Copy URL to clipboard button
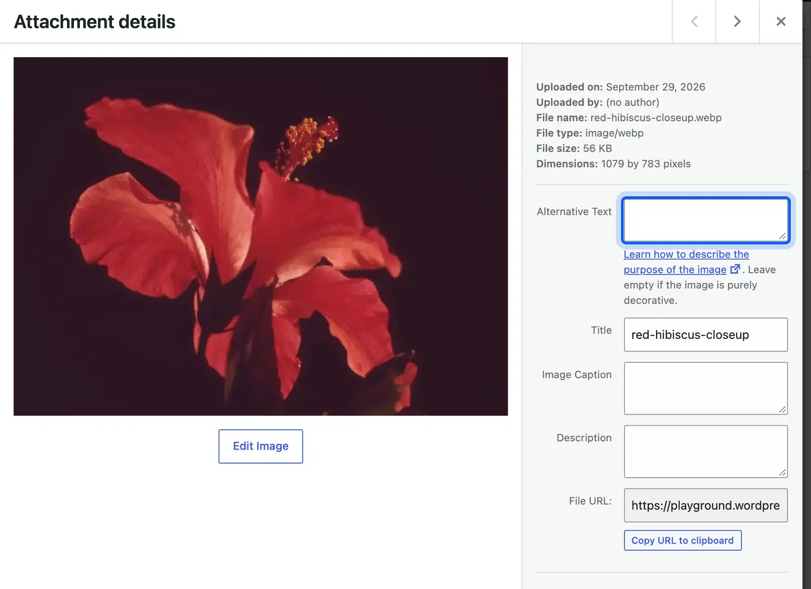Screen dimensions: 811x589 click(x=682, y=540)
